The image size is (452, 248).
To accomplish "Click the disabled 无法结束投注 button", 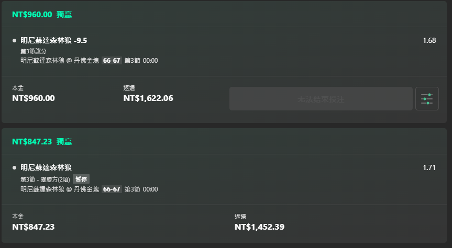I will coord(321,99).
